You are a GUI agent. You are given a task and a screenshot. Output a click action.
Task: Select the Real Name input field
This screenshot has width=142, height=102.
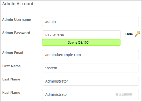[90, 94]
